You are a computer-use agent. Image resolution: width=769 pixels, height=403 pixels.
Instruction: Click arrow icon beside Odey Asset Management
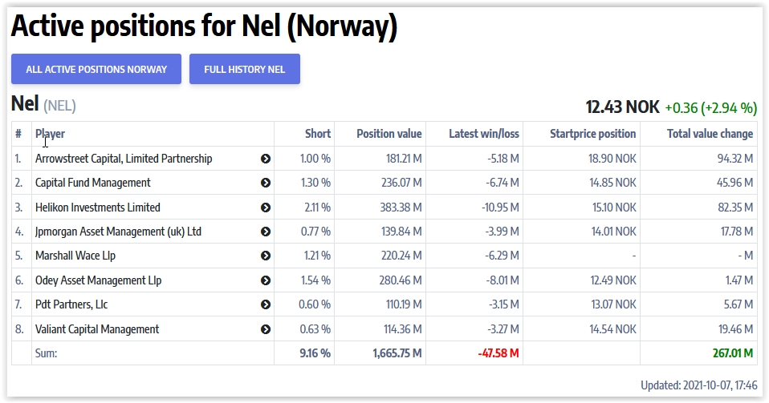coord(266,280)
